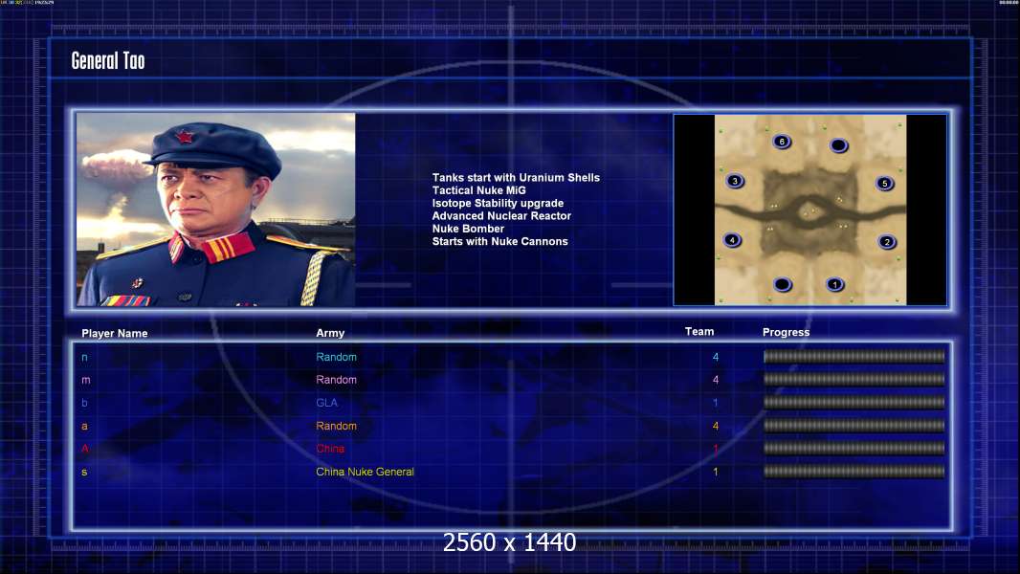Viewport: 1020px width, 574px height.
Task: Click the red China army entry
Action: point(330,449)
